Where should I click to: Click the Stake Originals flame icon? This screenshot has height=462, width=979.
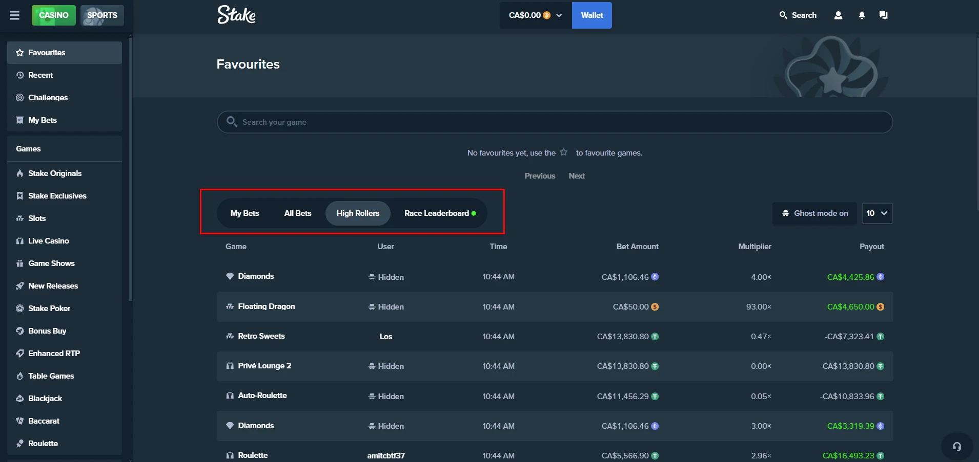pyautogui.click(x=20, y=173)
